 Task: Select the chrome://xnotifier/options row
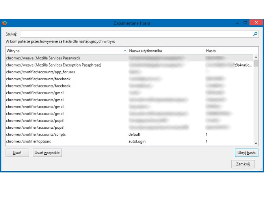129,141
